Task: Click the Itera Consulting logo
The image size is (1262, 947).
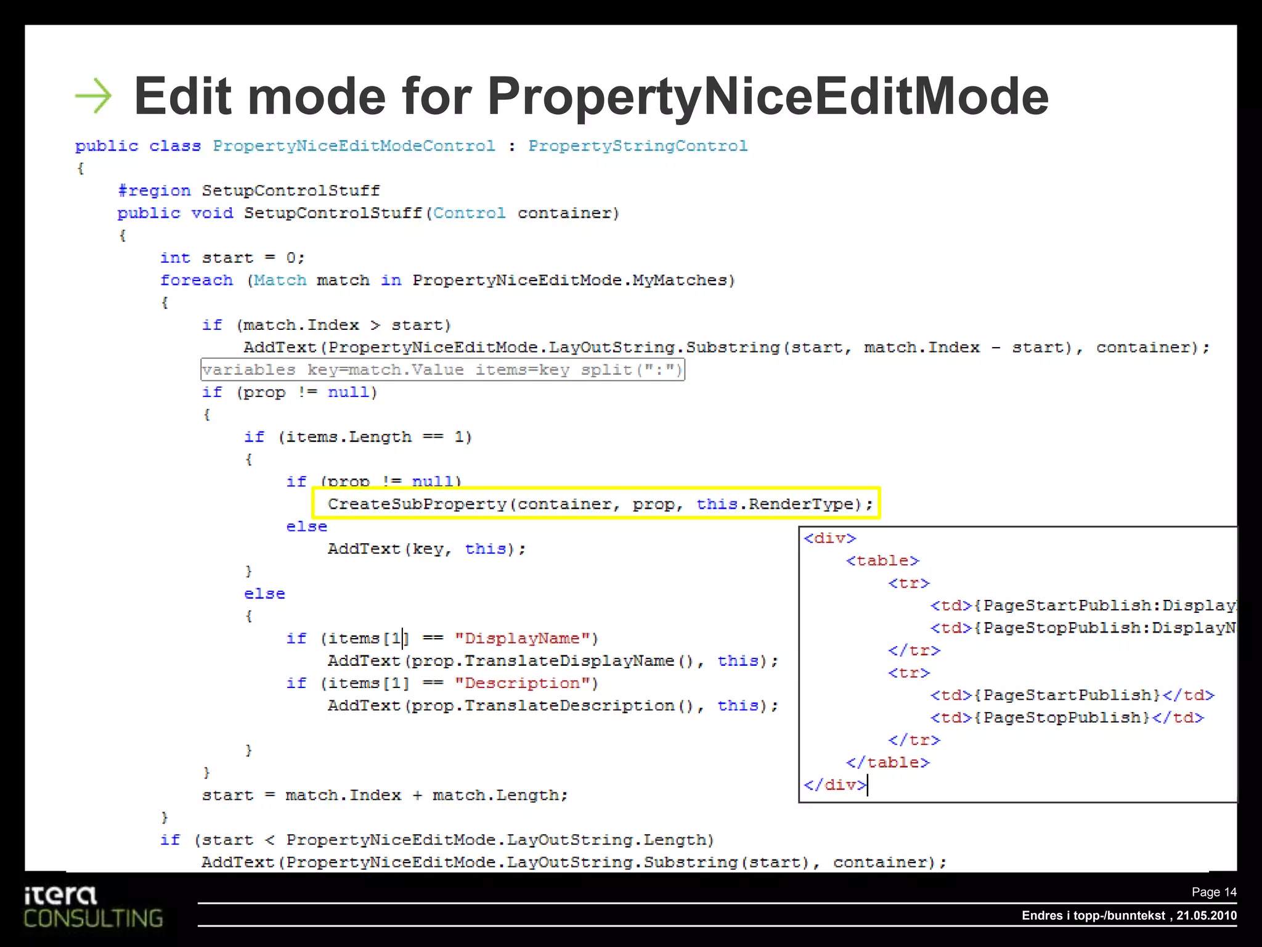Action: tap(93, 906)
